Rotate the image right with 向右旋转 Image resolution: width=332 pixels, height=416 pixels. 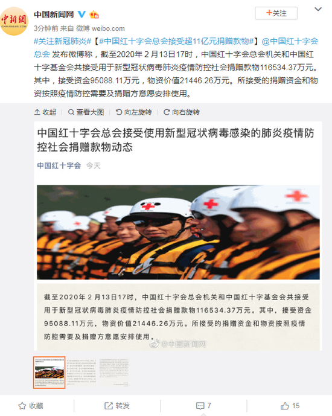(182, 112)
